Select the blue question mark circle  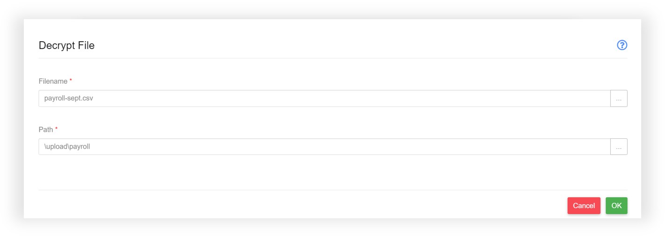click(x=622, y=45)
